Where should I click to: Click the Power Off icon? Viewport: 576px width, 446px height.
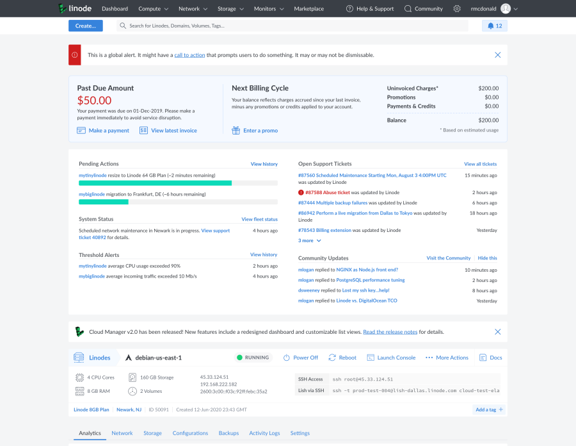pyautogui.click(x=287, y=358)
